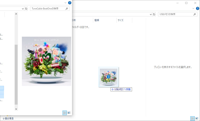The width and height of the screenshot is (200, 121).
Task: Click the TuneCable BeatOne search magnifier
Action: tap(66, 9)
